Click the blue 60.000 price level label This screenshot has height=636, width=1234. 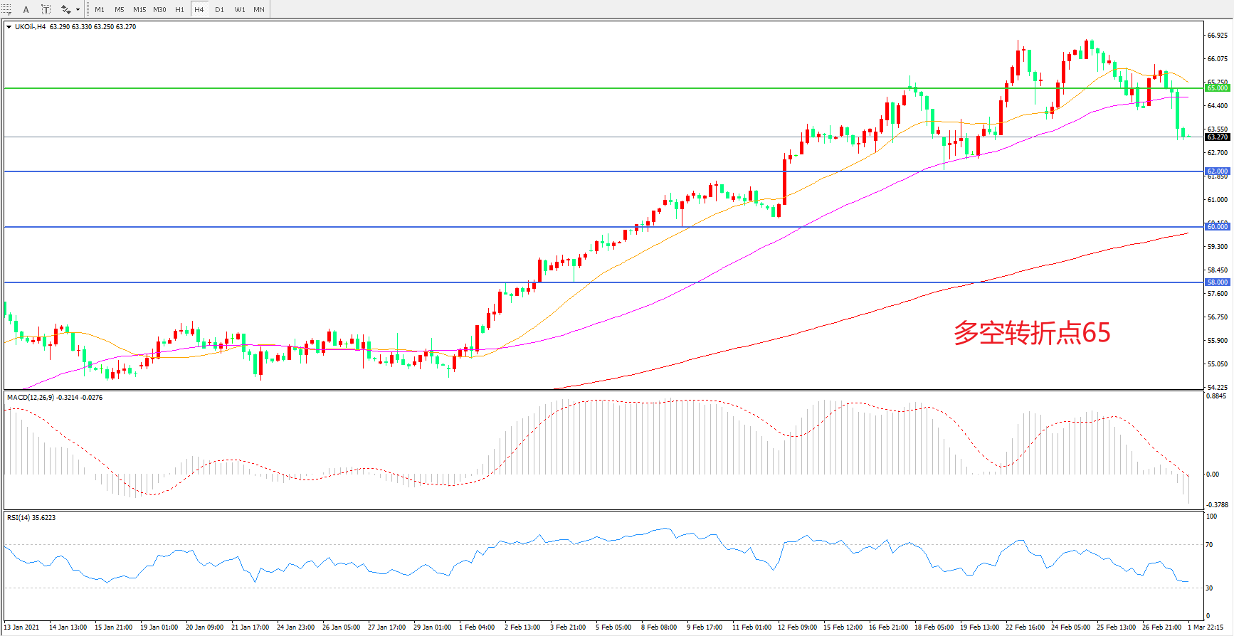tap(1217, 227)
